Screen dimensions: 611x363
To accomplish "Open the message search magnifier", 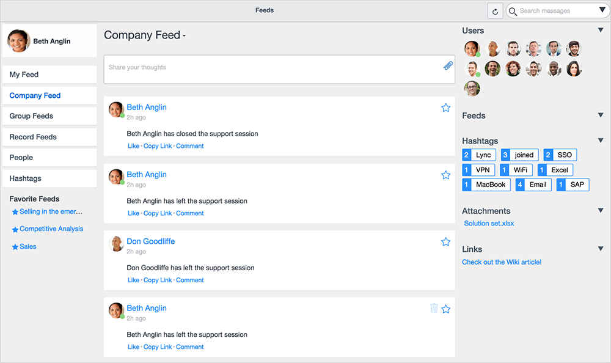I will (513, 10).
